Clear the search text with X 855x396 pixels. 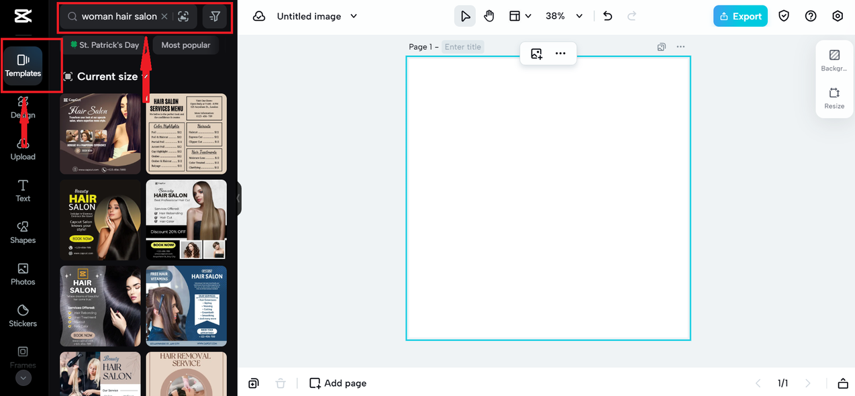coord(164,16)
